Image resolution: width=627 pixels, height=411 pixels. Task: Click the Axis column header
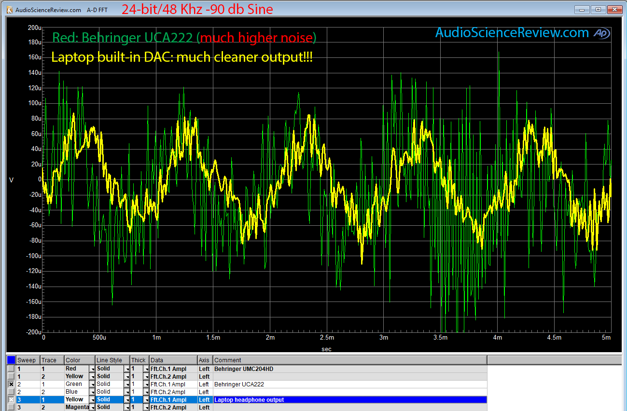(x=205, y=360)
